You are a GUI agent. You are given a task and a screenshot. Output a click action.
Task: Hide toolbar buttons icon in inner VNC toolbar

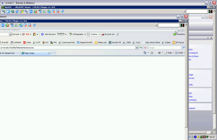[12, 25]
